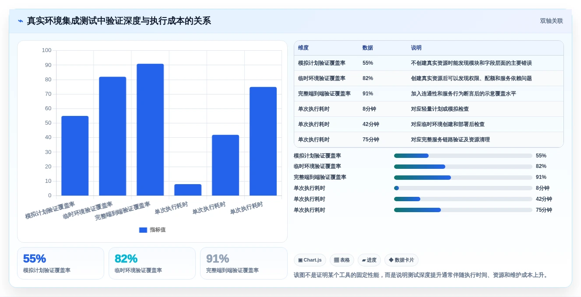Click the 说明 table column header
581x297 pixels.
(x=416, y=48)
